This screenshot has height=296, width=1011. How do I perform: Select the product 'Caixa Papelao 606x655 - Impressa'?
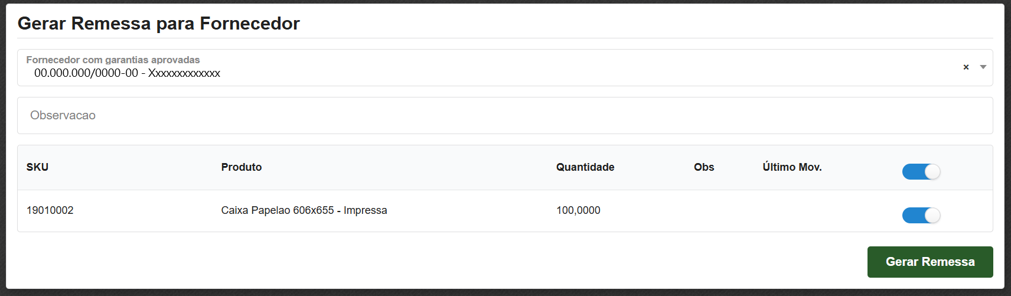coord(304,210)
